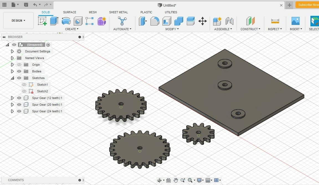Screen dimensions: 319x185
Task: Select the Move/Copy tool
Action: point(203,21)
